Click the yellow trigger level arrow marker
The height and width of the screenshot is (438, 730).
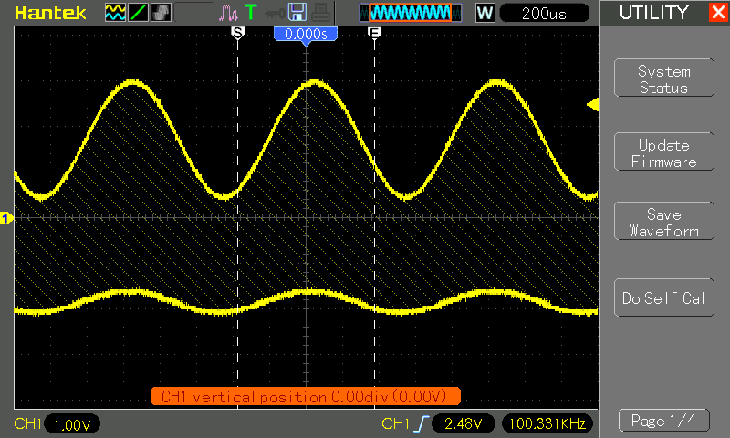[592, 106]
